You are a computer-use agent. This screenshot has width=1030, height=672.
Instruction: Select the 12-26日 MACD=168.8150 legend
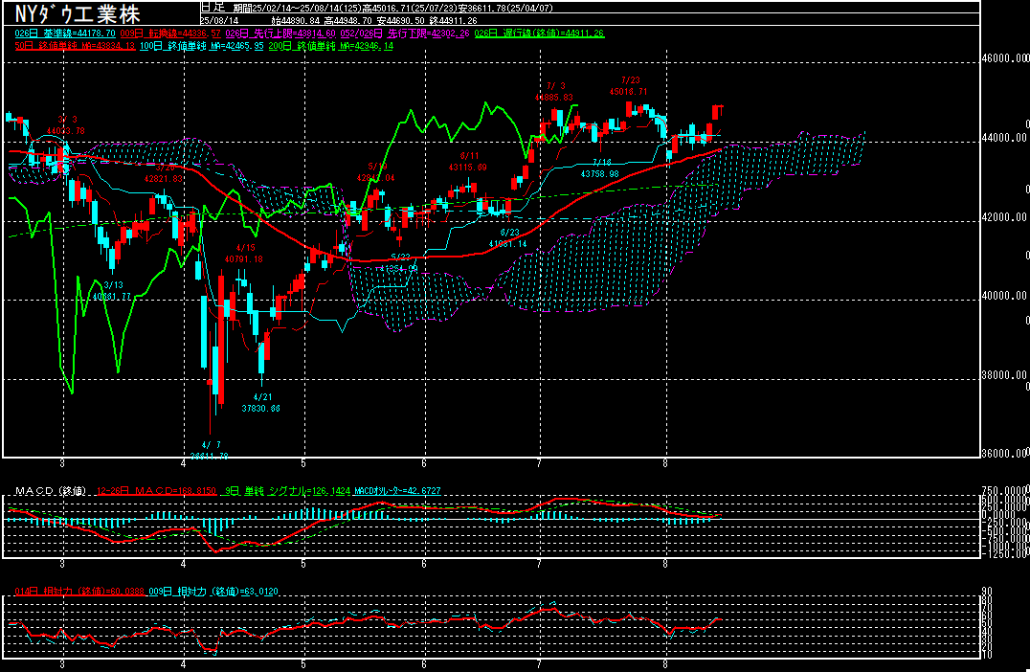[x=156, y=491]
